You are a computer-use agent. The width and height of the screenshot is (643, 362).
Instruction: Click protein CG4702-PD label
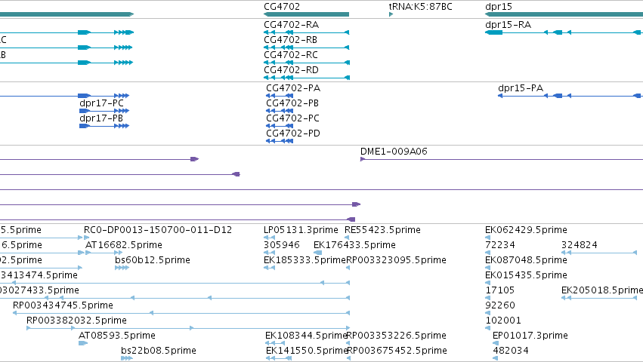(x=293, y=133)
